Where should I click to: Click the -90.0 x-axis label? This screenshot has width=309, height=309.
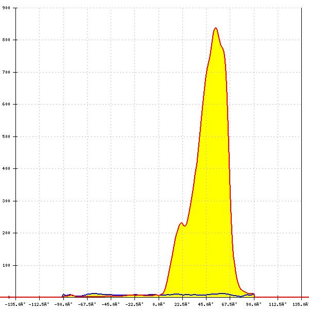pyautogui.click(x=63, y=304)
